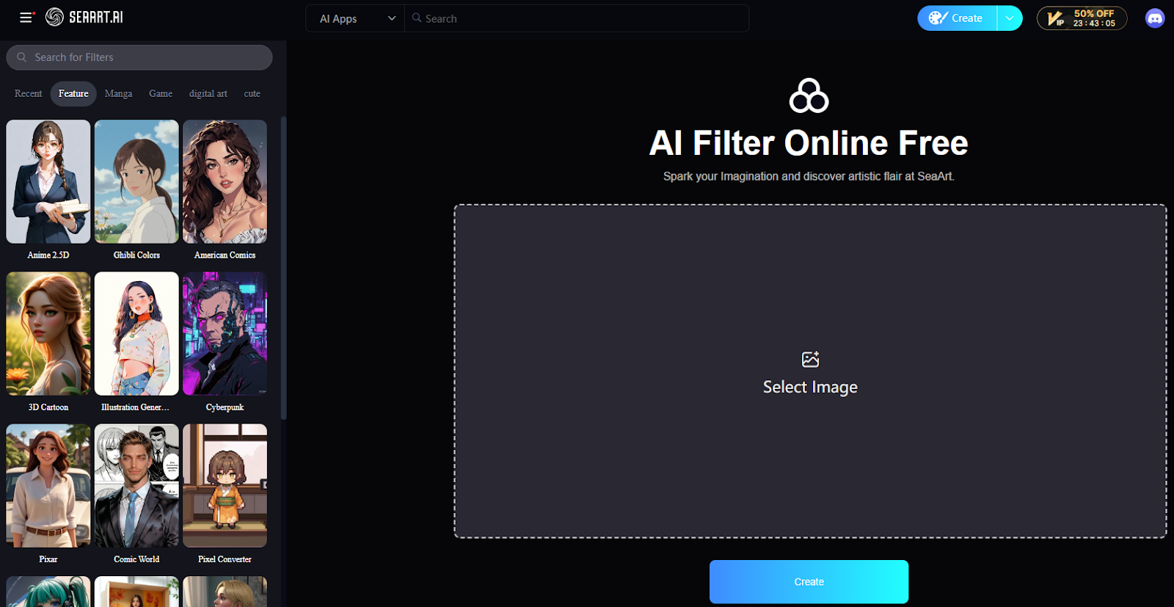1174x607 pixels.
Task: Expand the arrow beside top Create button
Action: tap(1010, 18)
